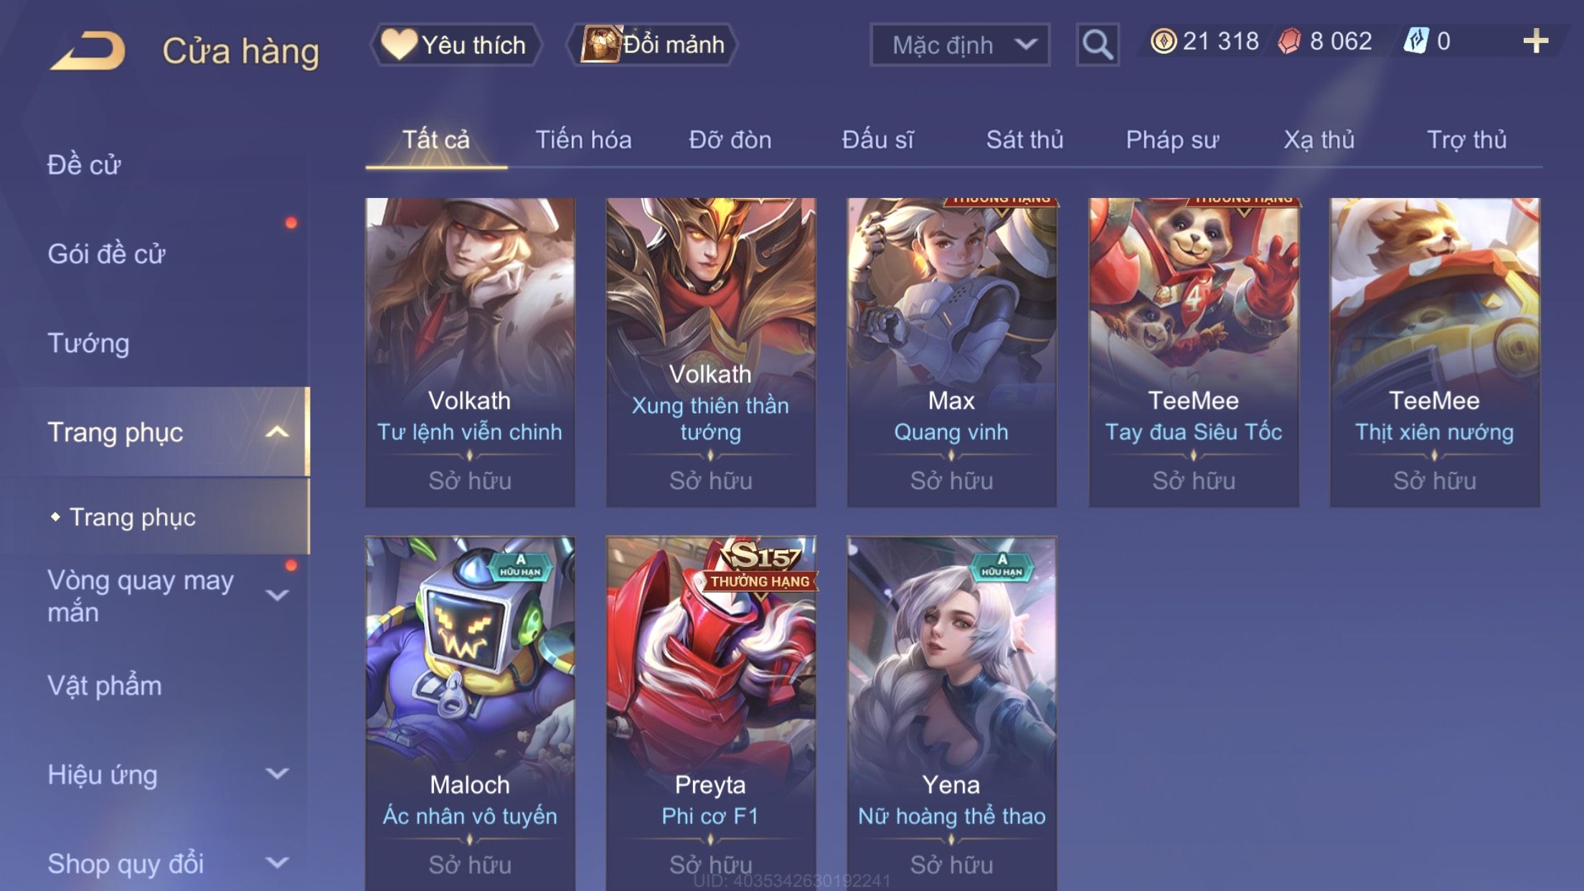Tap the plus icon to add currency
The width and height of the screenshot is (1584, 891).
click(x=1535, y=42)
